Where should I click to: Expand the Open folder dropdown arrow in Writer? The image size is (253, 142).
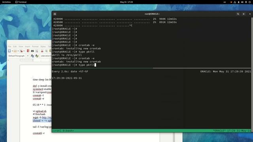[18, 51]
